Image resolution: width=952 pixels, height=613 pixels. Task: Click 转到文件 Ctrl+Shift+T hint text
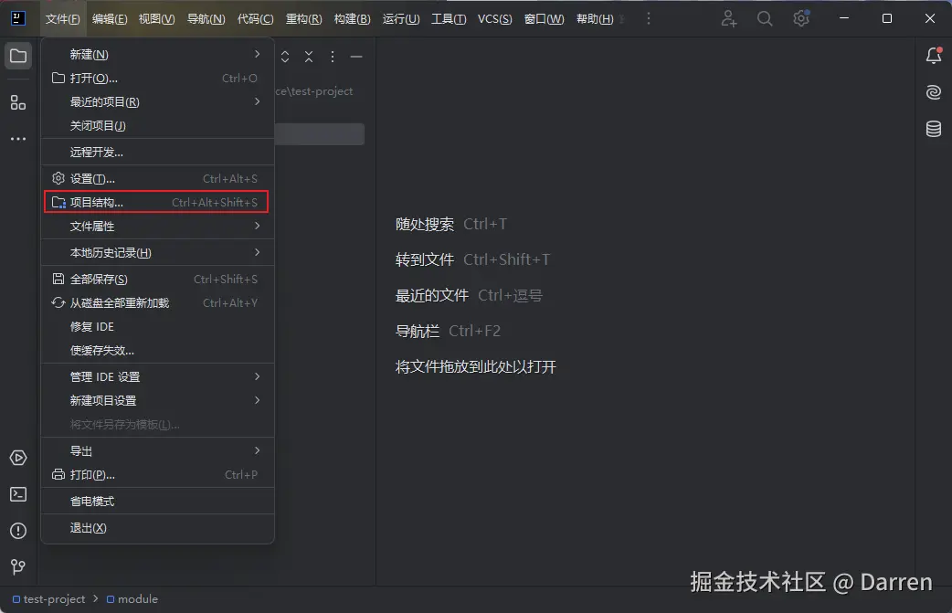click(x=473, y=259)
